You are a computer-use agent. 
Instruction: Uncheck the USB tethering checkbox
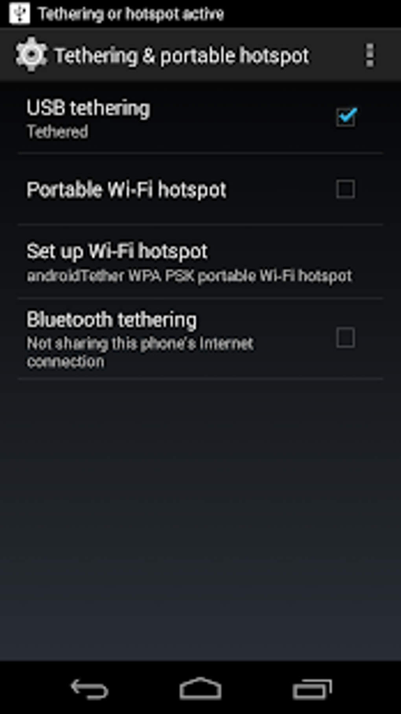(346, 117)
